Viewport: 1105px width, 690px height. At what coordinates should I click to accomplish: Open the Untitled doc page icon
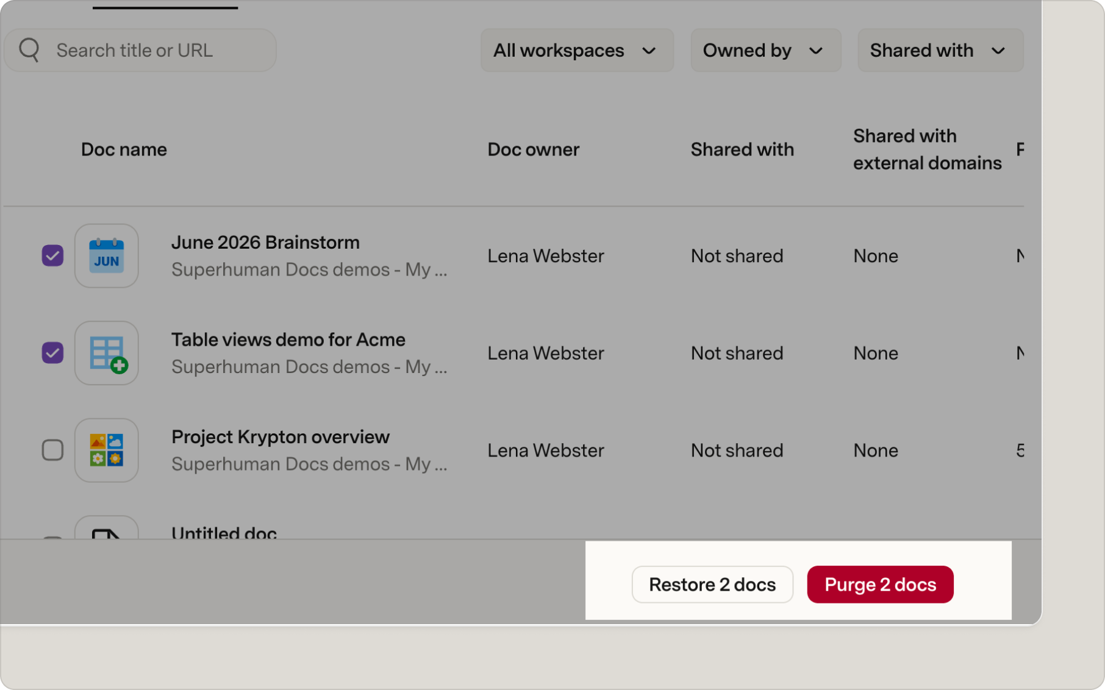click(x=107, y=528)
